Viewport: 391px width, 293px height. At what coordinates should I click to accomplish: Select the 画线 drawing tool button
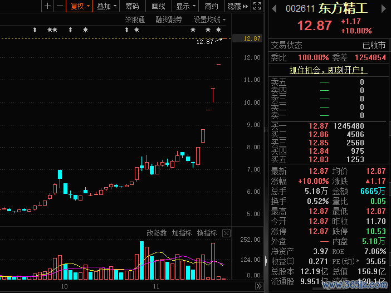[159, 6]
